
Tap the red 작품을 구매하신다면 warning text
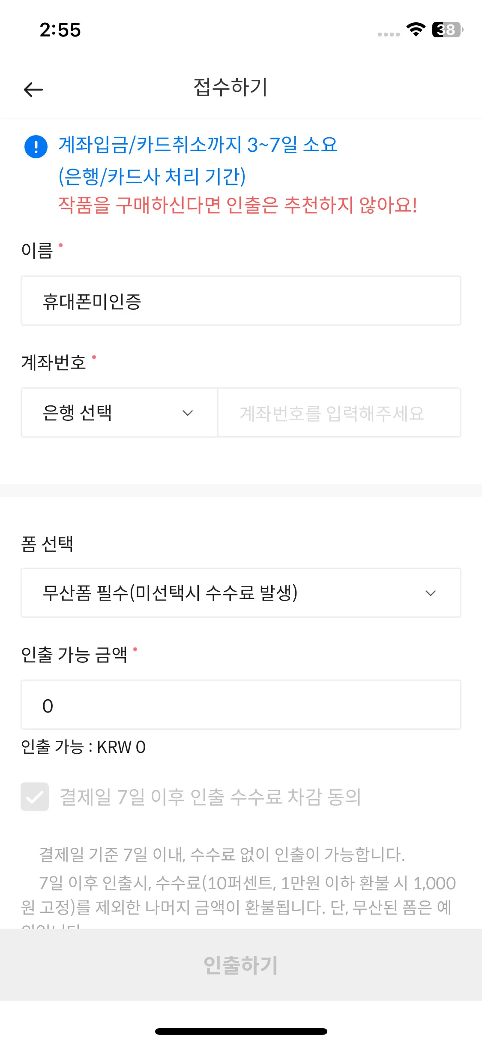coord(238,205)
